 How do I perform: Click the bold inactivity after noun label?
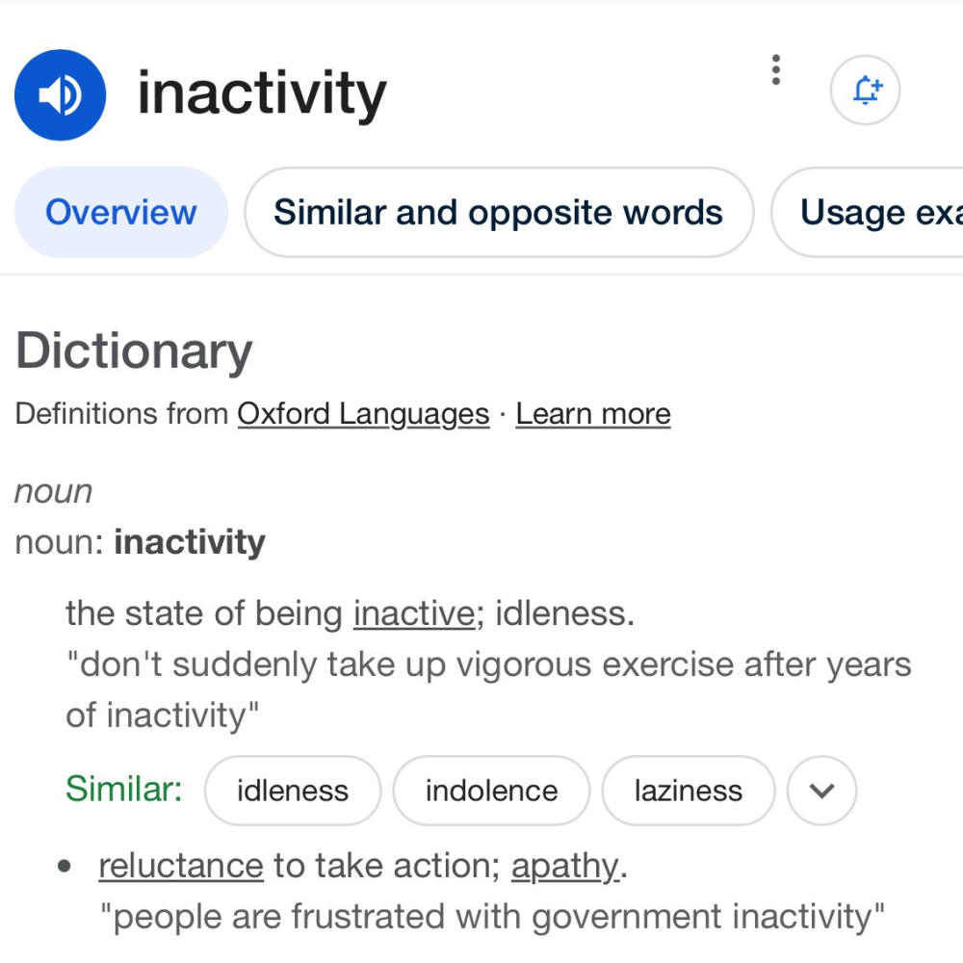pos(190,543)
